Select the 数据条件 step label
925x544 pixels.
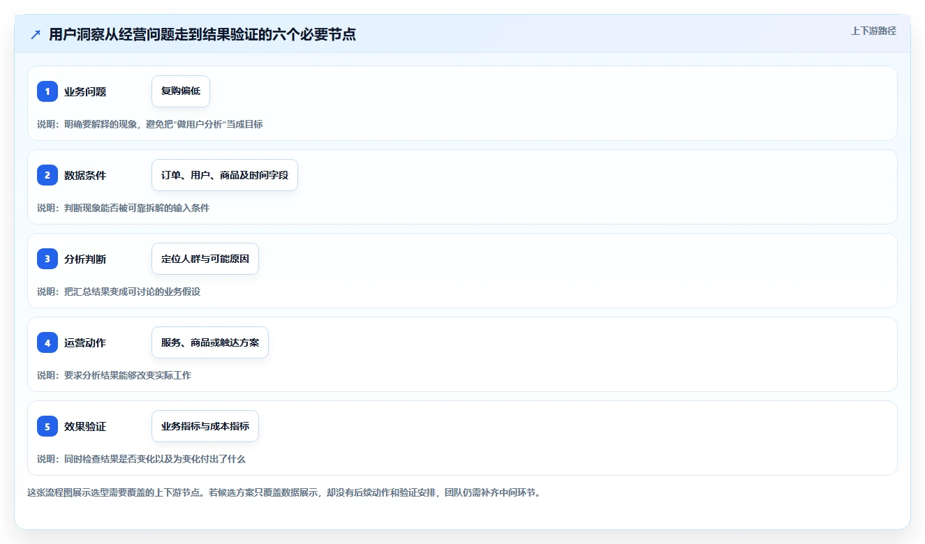pyautogui.click(x=85, y=175)
